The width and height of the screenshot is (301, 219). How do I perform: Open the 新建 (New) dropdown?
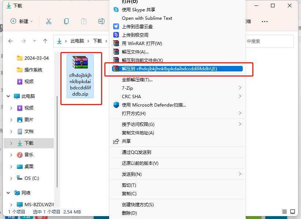click(x=22, y=21)
